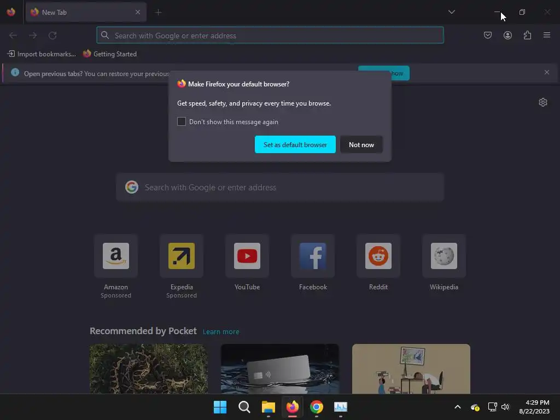This screenshot has height=420, width=560.
Task: Click the Firefox taskbar icon
Action: (x=293, y=407)
